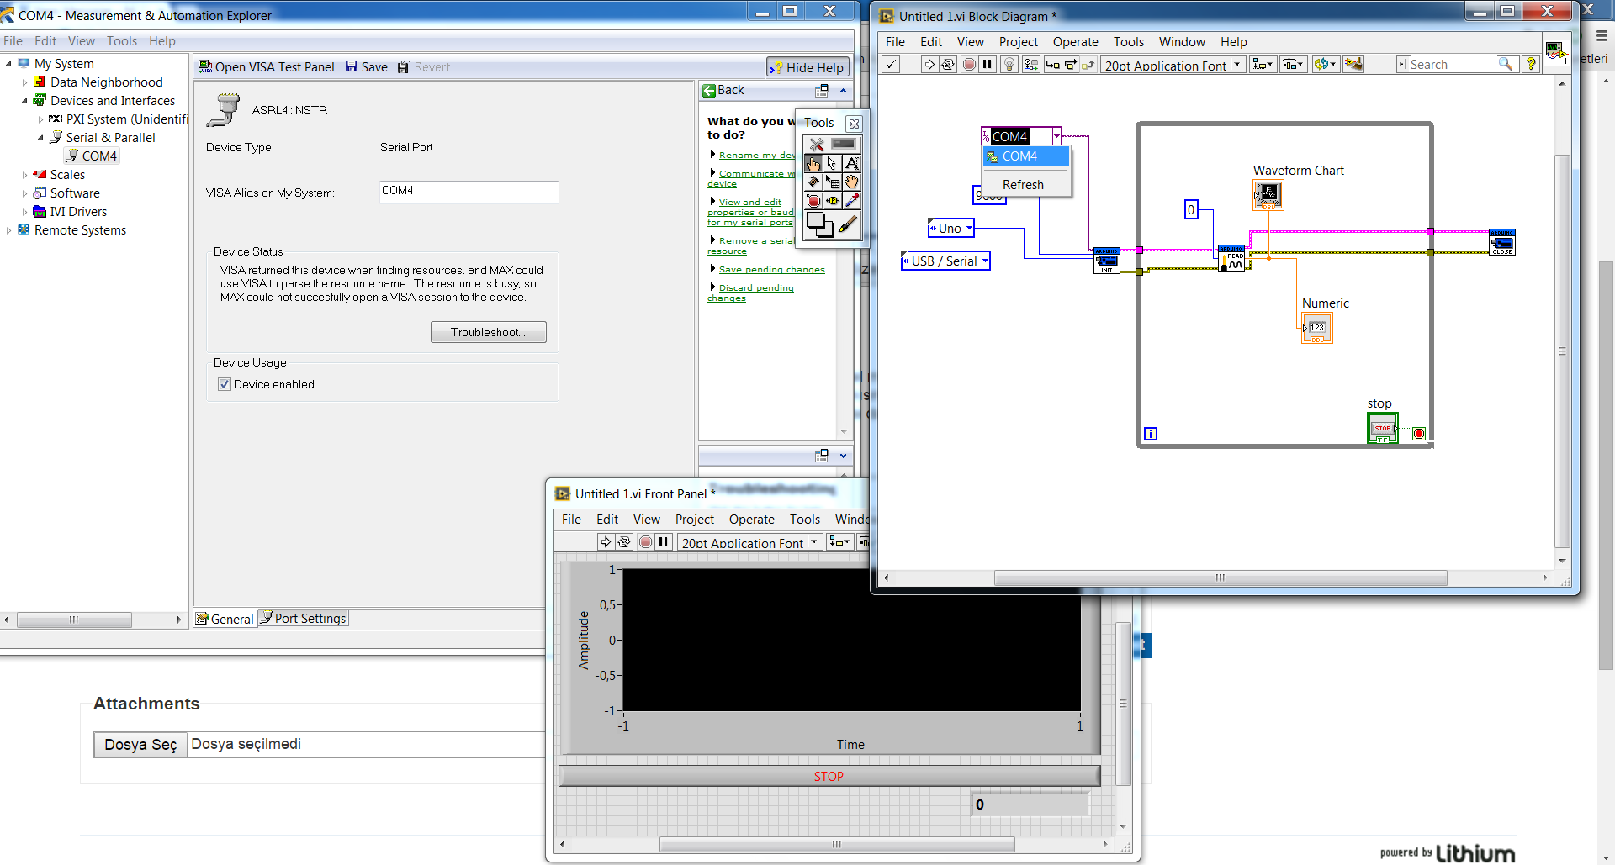Select Connect Wire spool tool
The image size is (1615, 865).
click(x=813, y=182)
